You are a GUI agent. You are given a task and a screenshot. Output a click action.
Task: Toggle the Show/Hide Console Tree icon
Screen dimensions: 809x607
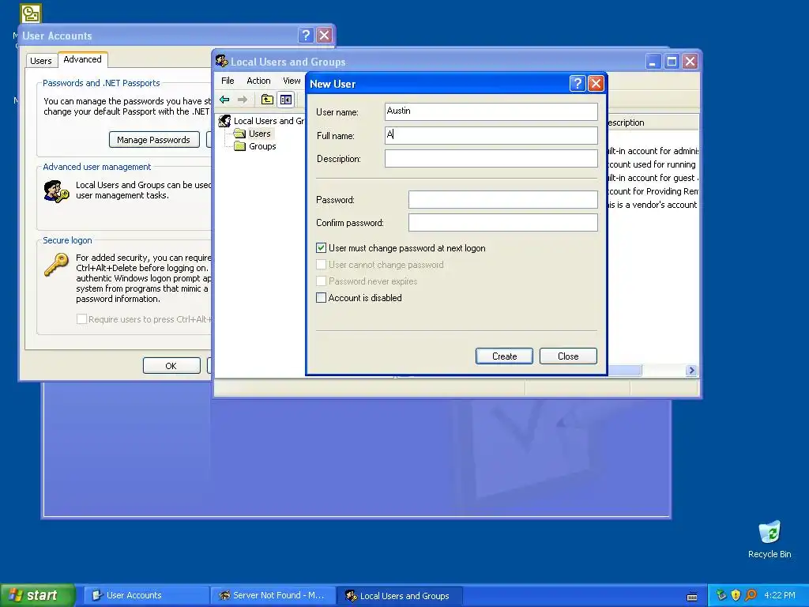tap(286, 100)
